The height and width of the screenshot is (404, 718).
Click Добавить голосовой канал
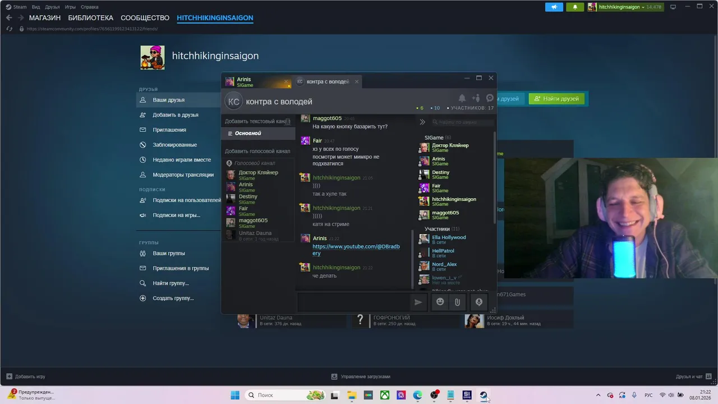click(257, 151)
